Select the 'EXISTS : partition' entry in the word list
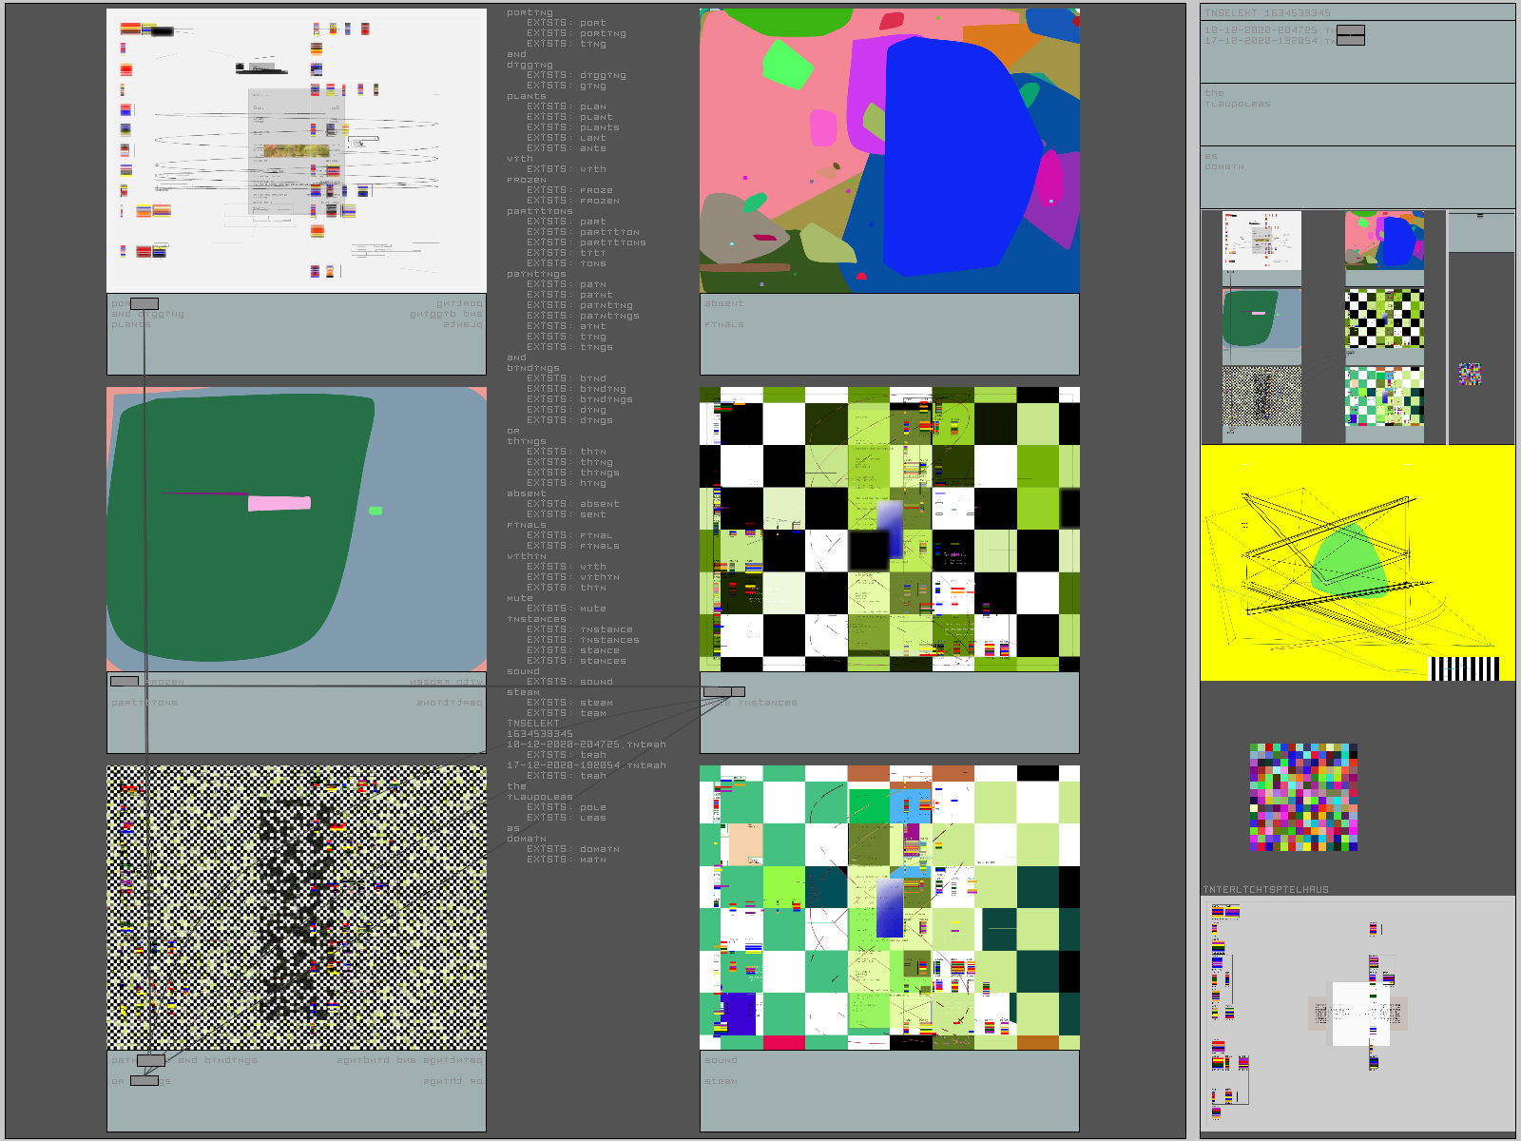Image resolution: width=1521 pixels, height=1141 pixels. 609,232
